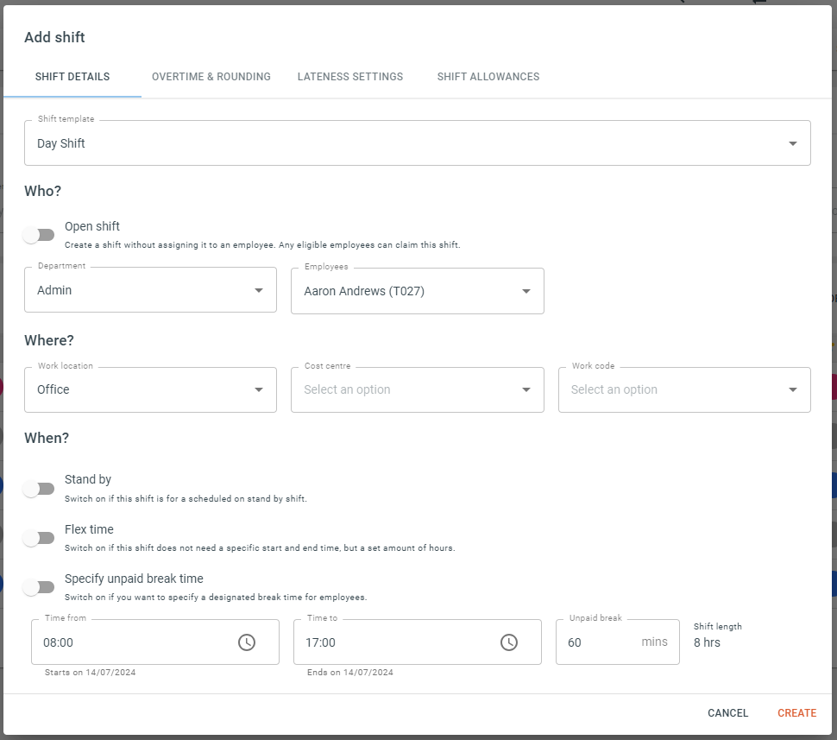Click the Create button
Image resolution: width=837 pixels, height=740 pixels.
796,712
